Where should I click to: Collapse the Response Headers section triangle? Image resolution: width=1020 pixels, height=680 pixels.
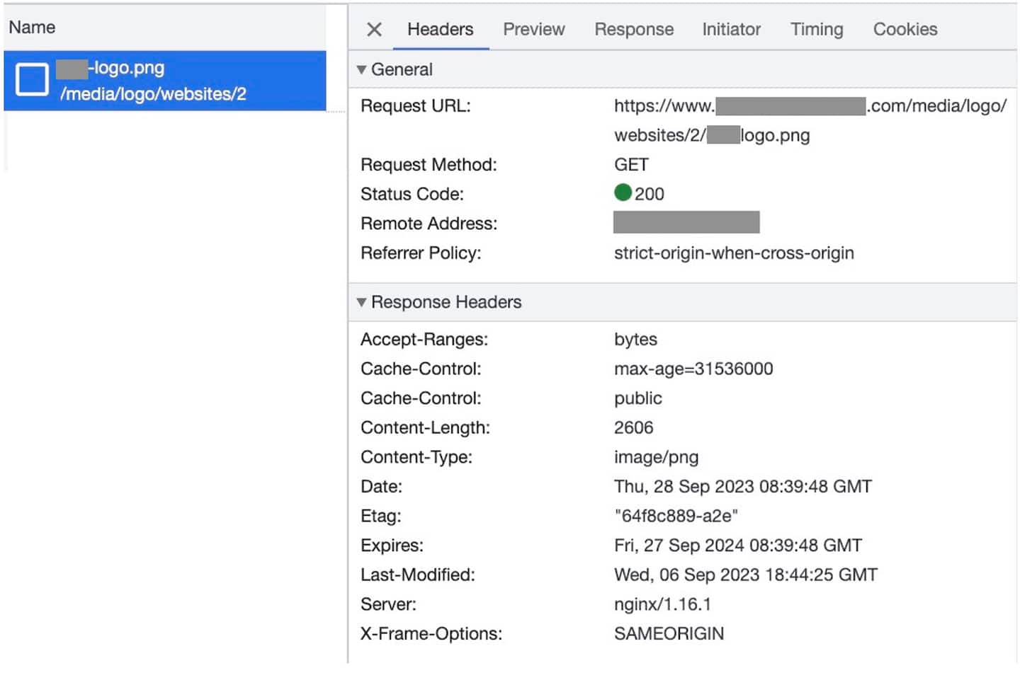click(362, 303)
